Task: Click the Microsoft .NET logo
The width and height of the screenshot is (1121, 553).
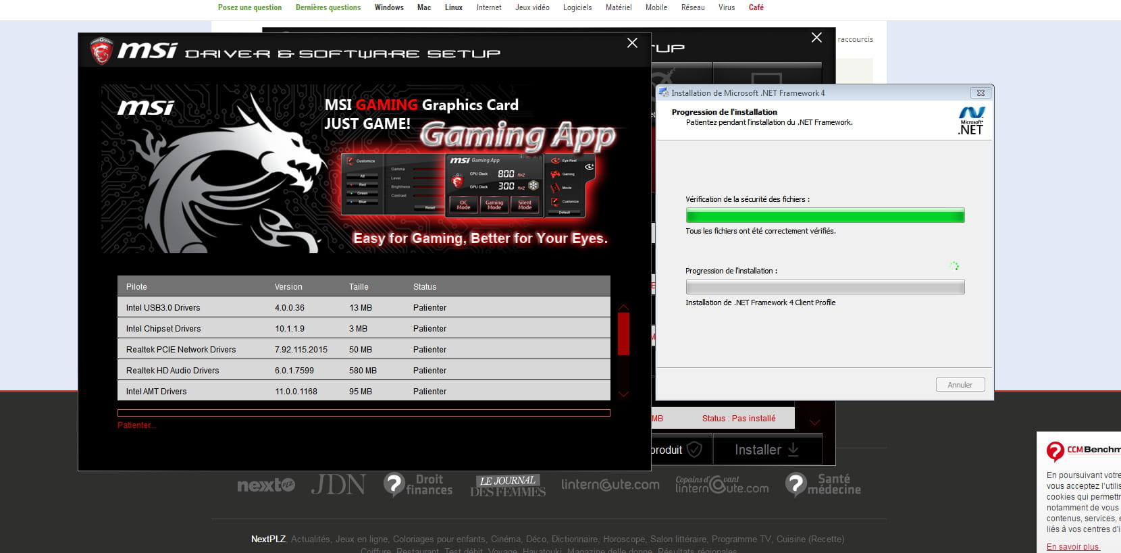Action: click(971, 121)
